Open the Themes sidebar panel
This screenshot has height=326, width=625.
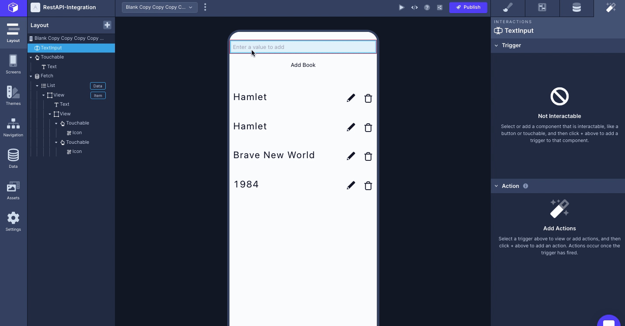click(13, 96)
